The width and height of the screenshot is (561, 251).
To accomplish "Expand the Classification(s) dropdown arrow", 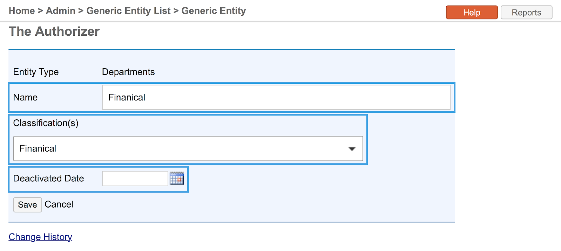I will [x=352, y=149].
